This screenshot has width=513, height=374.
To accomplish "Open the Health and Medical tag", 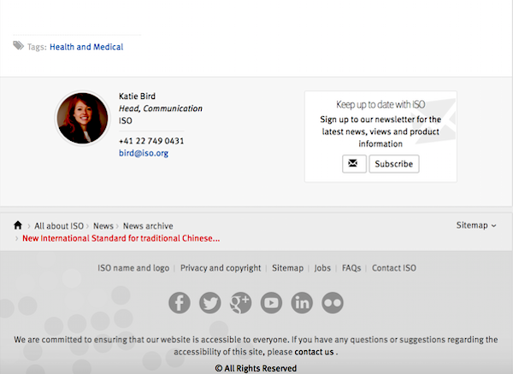I will [x=86, y=47].
